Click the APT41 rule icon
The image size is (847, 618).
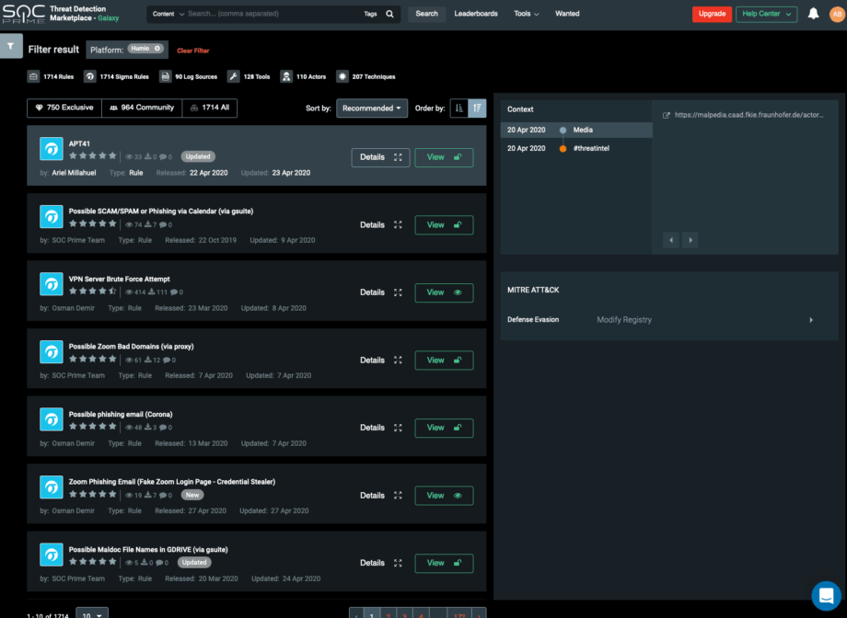click(x=52, y=149)
